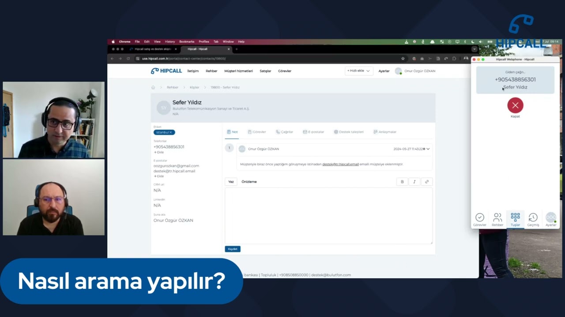The image size is (565, 317).
Task: Click the home icon in the breadcrumb
Action: [x=153, y=88]
